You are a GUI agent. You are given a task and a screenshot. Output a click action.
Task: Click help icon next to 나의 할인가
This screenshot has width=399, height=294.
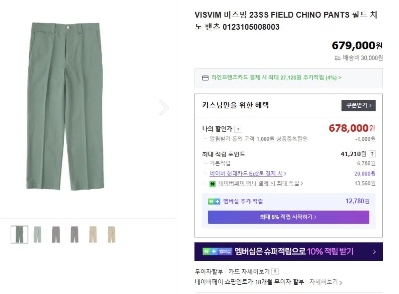point(238,129)
